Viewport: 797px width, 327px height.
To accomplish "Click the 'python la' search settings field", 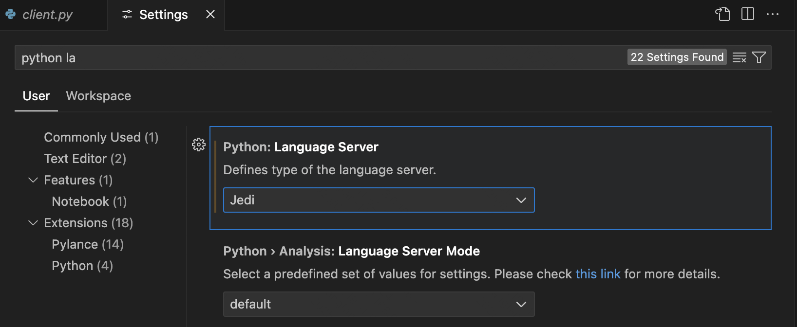I will (x=317, y=58).
